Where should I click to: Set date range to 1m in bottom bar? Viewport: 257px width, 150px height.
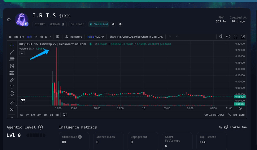46,115
